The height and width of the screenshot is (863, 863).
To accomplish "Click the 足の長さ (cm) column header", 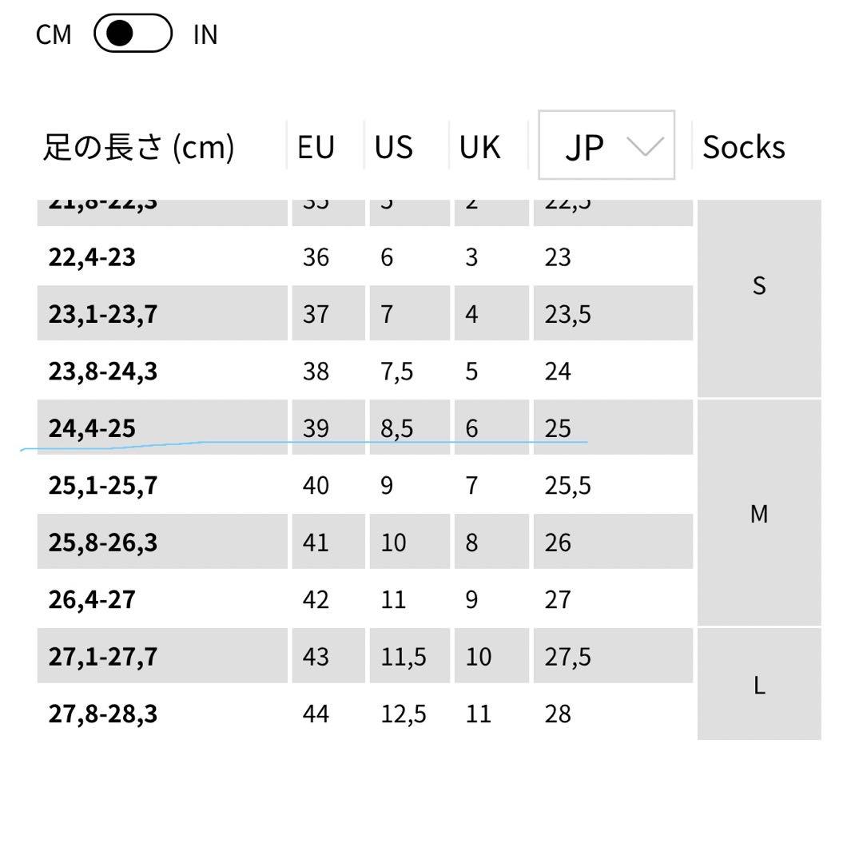I will [x=138, y=147].
